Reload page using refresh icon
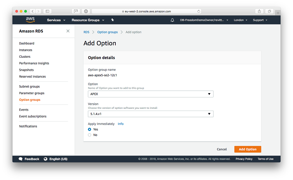This screenshot has width=293, height=180. click(x=199, y=11)
